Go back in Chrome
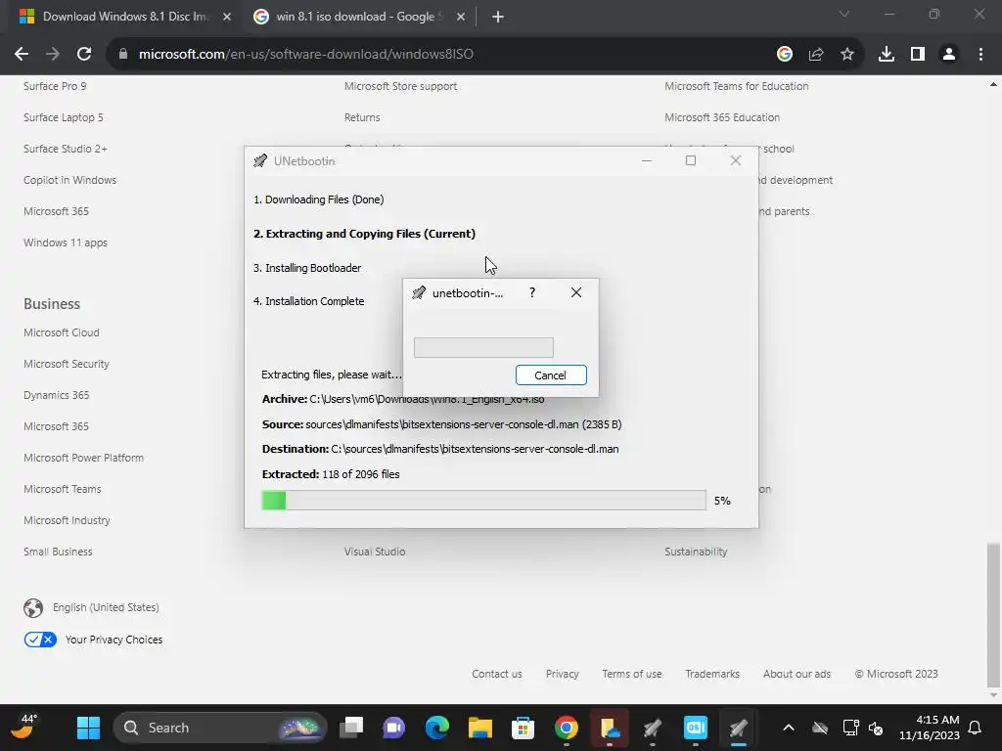This screenshot has width=1002, height=751. pyautogui.click(x=22, y=55)
